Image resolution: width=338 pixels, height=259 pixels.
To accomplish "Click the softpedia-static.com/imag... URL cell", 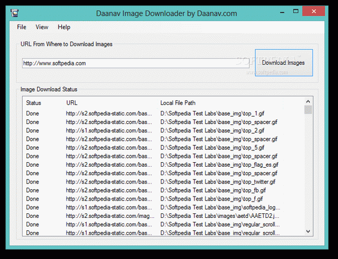I will (x=110, y=216).
